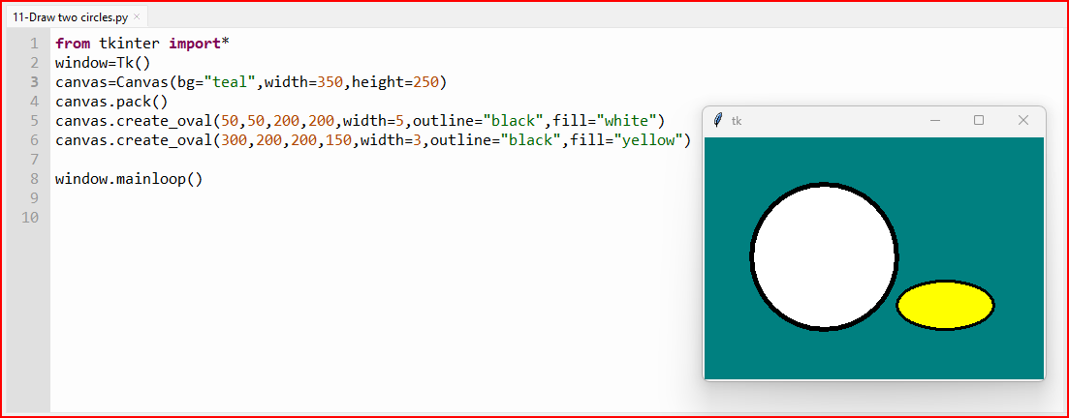This screenshot has width=1069, height=418.
Task: Click the yellow oval on the canvas
Action: (x=945, y=305)
